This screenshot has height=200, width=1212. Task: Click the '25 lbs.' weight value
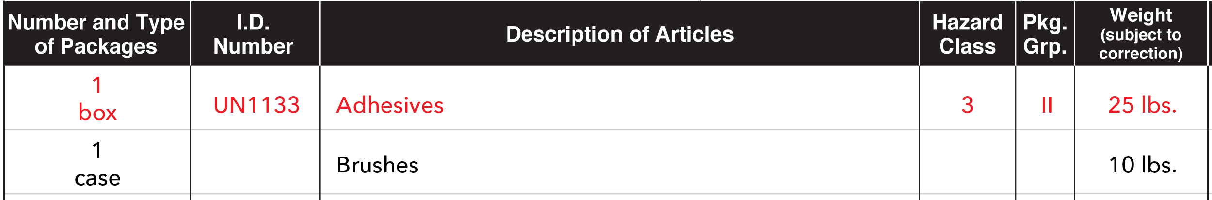(1142, 105)
